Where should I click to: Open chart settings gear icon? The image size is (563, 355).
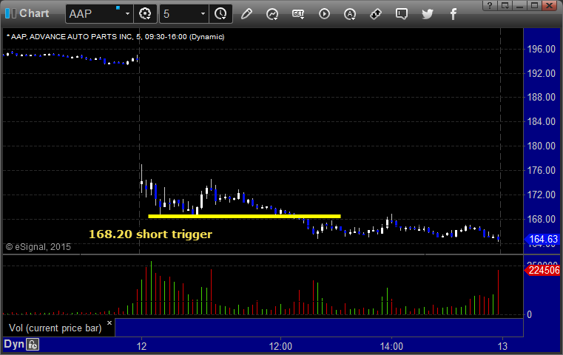[145, 14]
